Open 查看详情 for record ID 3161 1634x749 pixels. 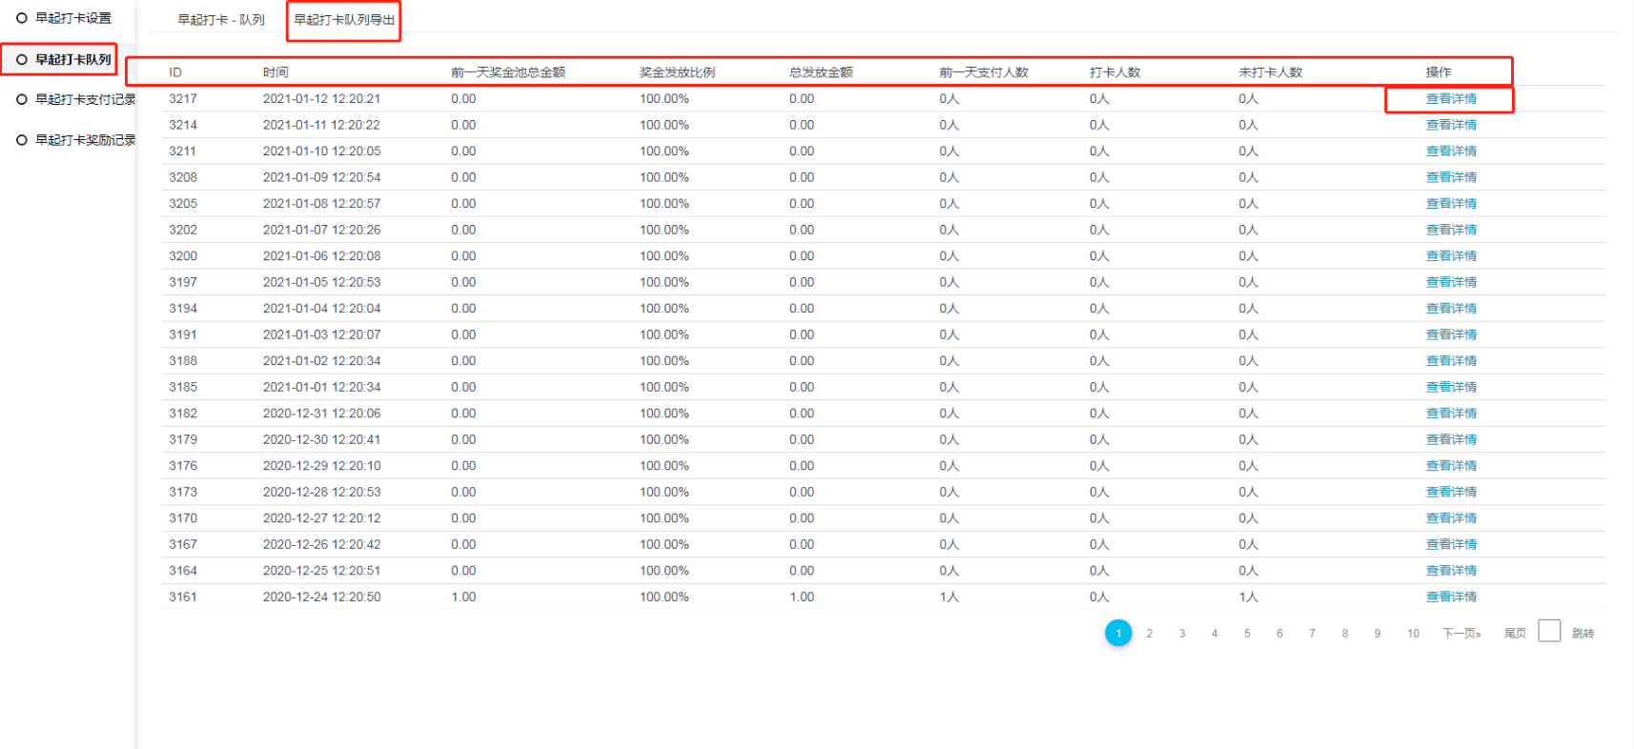[x=1450, y=597]
